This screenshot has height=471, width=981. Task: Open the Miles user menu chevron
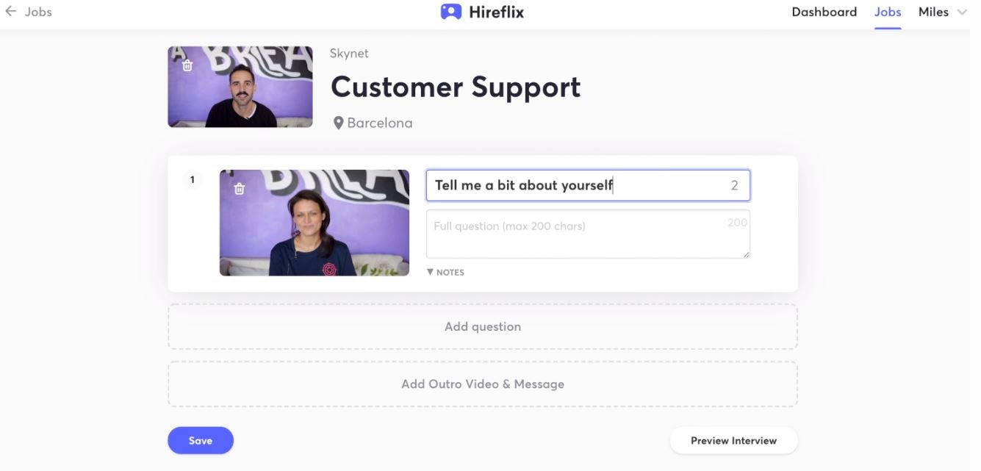962,12
